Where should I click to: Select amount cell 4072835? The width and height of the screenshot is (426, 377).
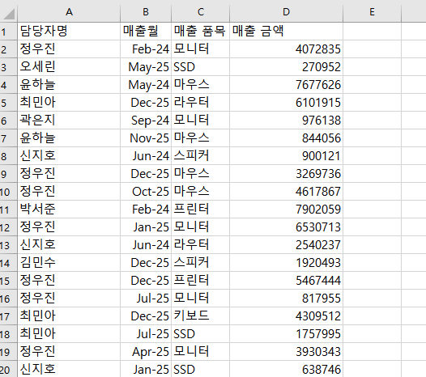tap(286, 49)
